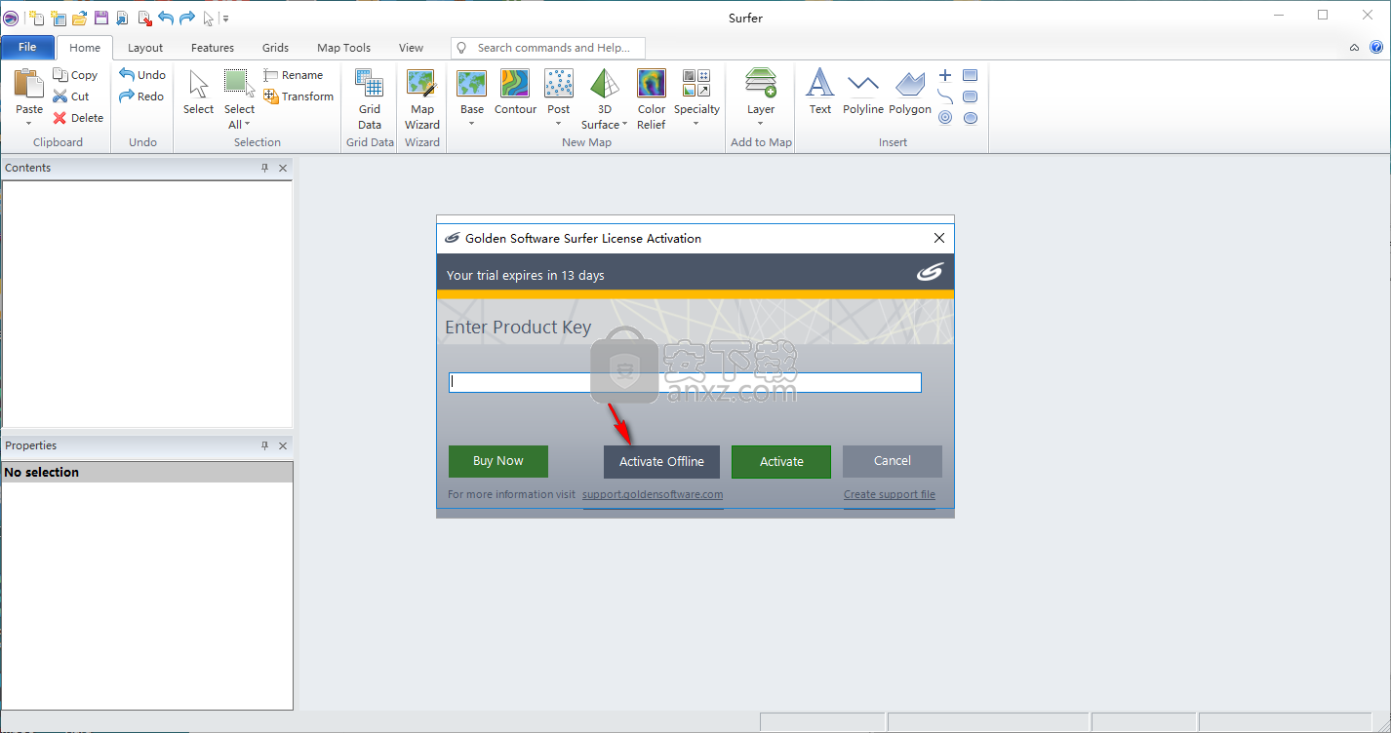
Task: Open the Help question mark icon
Action: click(1376, 47)
